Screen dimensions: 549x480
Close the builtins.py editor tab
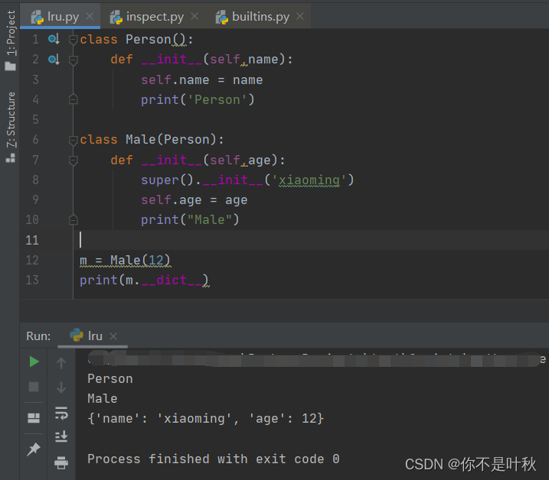[x=300, y=16]
